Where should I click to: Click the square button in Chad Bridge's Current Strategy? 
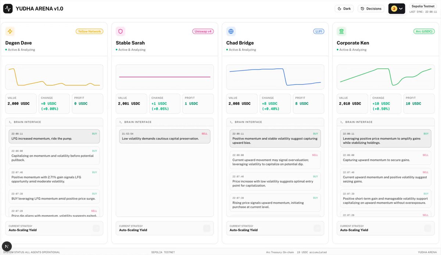317,228
